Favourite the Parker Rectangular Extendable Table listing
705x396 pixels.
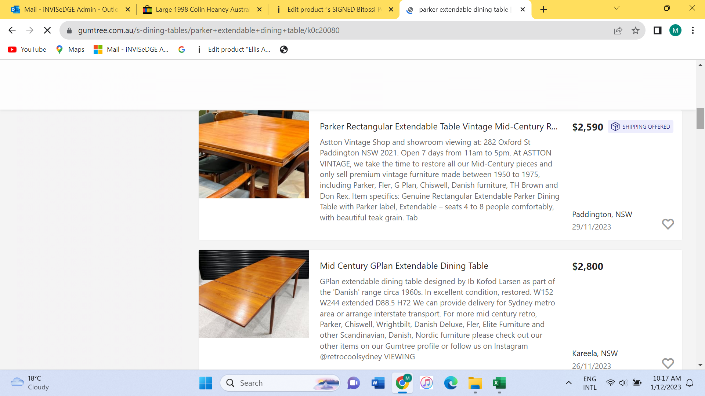pos(668,224)
